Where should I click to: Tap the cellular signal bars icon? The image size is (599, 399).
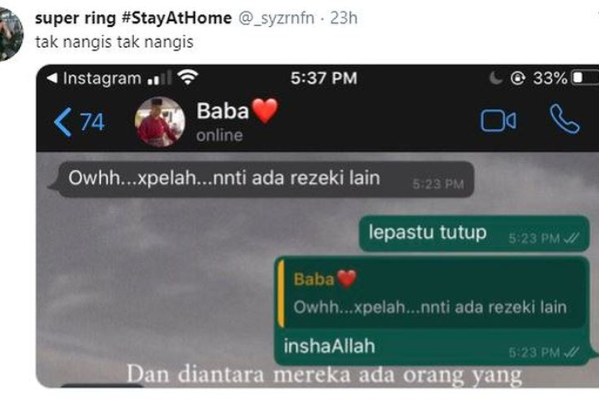pos(159,77)
